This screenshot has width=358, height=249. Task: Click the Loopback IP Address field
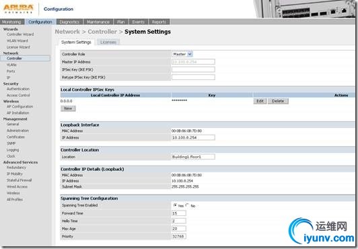[x=193, y=138]
